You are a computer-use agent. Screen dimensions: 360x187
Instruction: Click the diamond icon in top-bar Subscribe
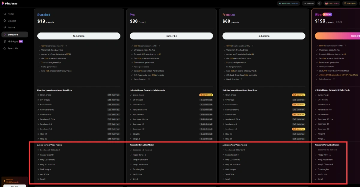(x=345, y=4)
